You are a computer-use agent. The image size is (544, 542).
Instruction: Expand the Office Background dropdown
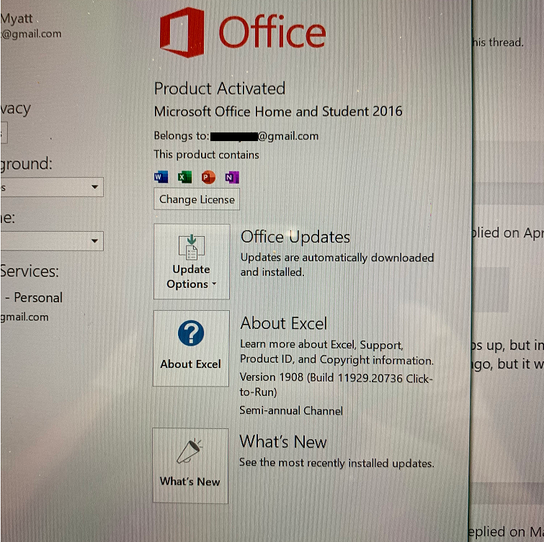pos(52,187)
